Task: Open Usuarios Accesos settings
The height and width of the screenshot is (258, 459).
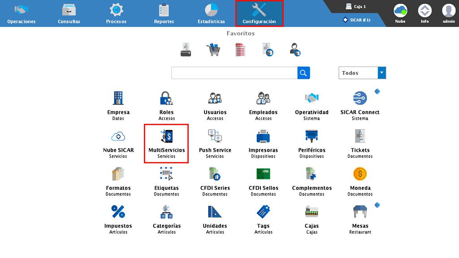Action: pyautogui.click(x=215, y=105)
